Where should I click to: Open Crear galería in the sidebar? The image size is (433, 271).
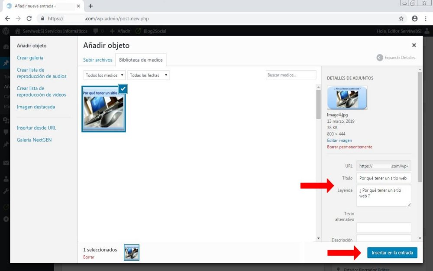pos(30,58)
